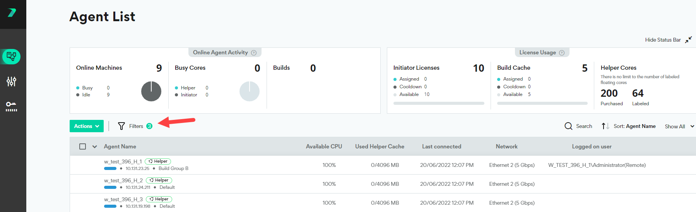Click Online Agent Activity help icon
This screenshot has width=696, height=212.
pyautogui.click(x=254, y=53)
